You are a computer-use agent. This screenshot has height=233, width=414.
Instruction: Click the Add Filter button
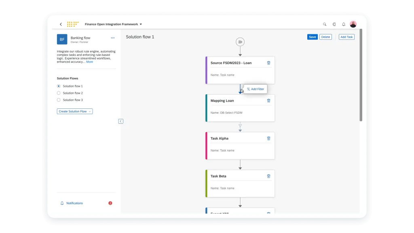pos(256,89)
